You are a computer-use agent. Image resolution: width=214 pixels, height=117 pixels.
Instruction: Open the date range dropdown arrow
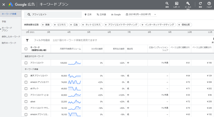(x=155, y=15)
